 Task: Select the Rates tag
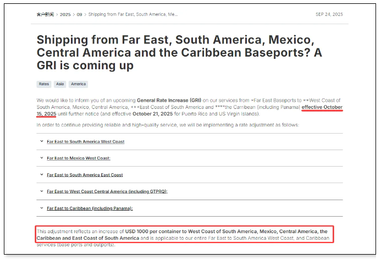tap(43, 84)
